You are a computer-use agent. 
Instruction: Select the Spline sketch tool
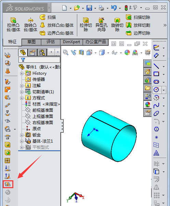[x=156, y=106]
